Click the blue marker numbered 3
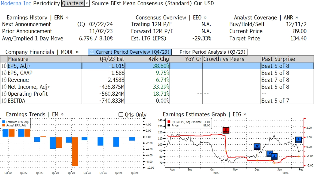This screenshot has height=176, width=314. pos(274,156)
